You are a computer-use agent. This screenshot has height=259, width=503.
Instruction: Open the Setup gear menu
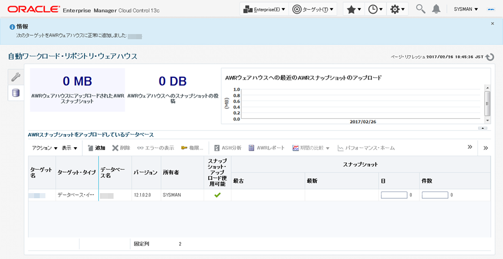(397, 9)
